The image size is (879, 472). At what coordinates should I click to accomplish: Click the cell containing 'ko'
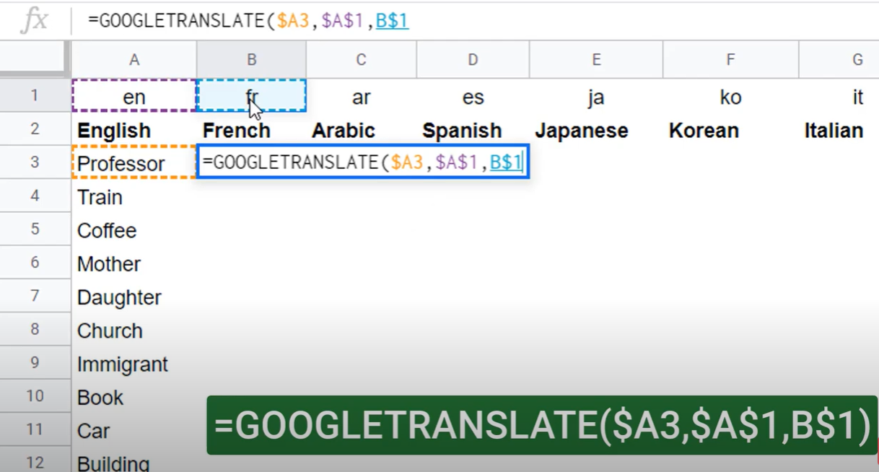731,96
